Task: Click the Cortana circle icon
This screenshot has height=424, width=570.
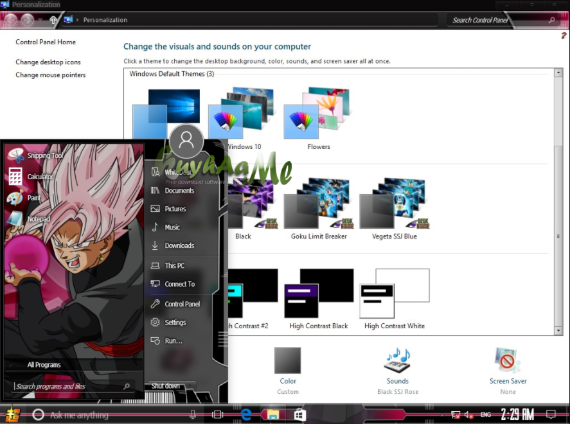Action: (x=38, y=414)
